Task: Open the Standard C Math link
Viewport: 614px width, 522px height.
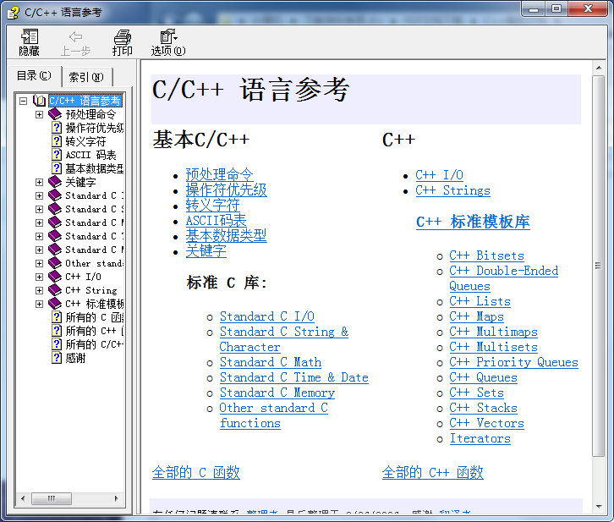Action: (270, 362)
